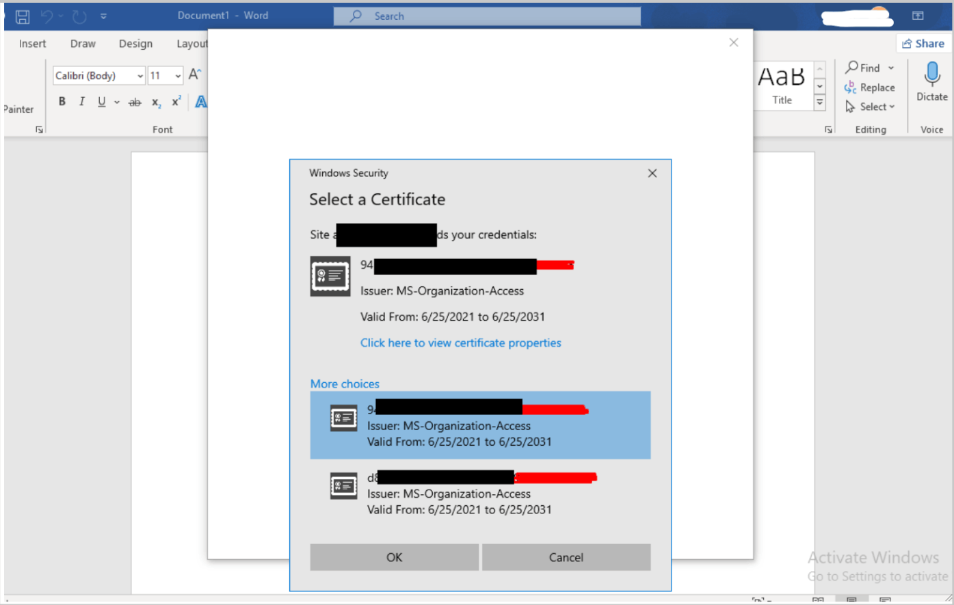954x605 pixels.
Task: Click Replace in the Editing group
Action: pyautogui.click(x=870, y=88)
